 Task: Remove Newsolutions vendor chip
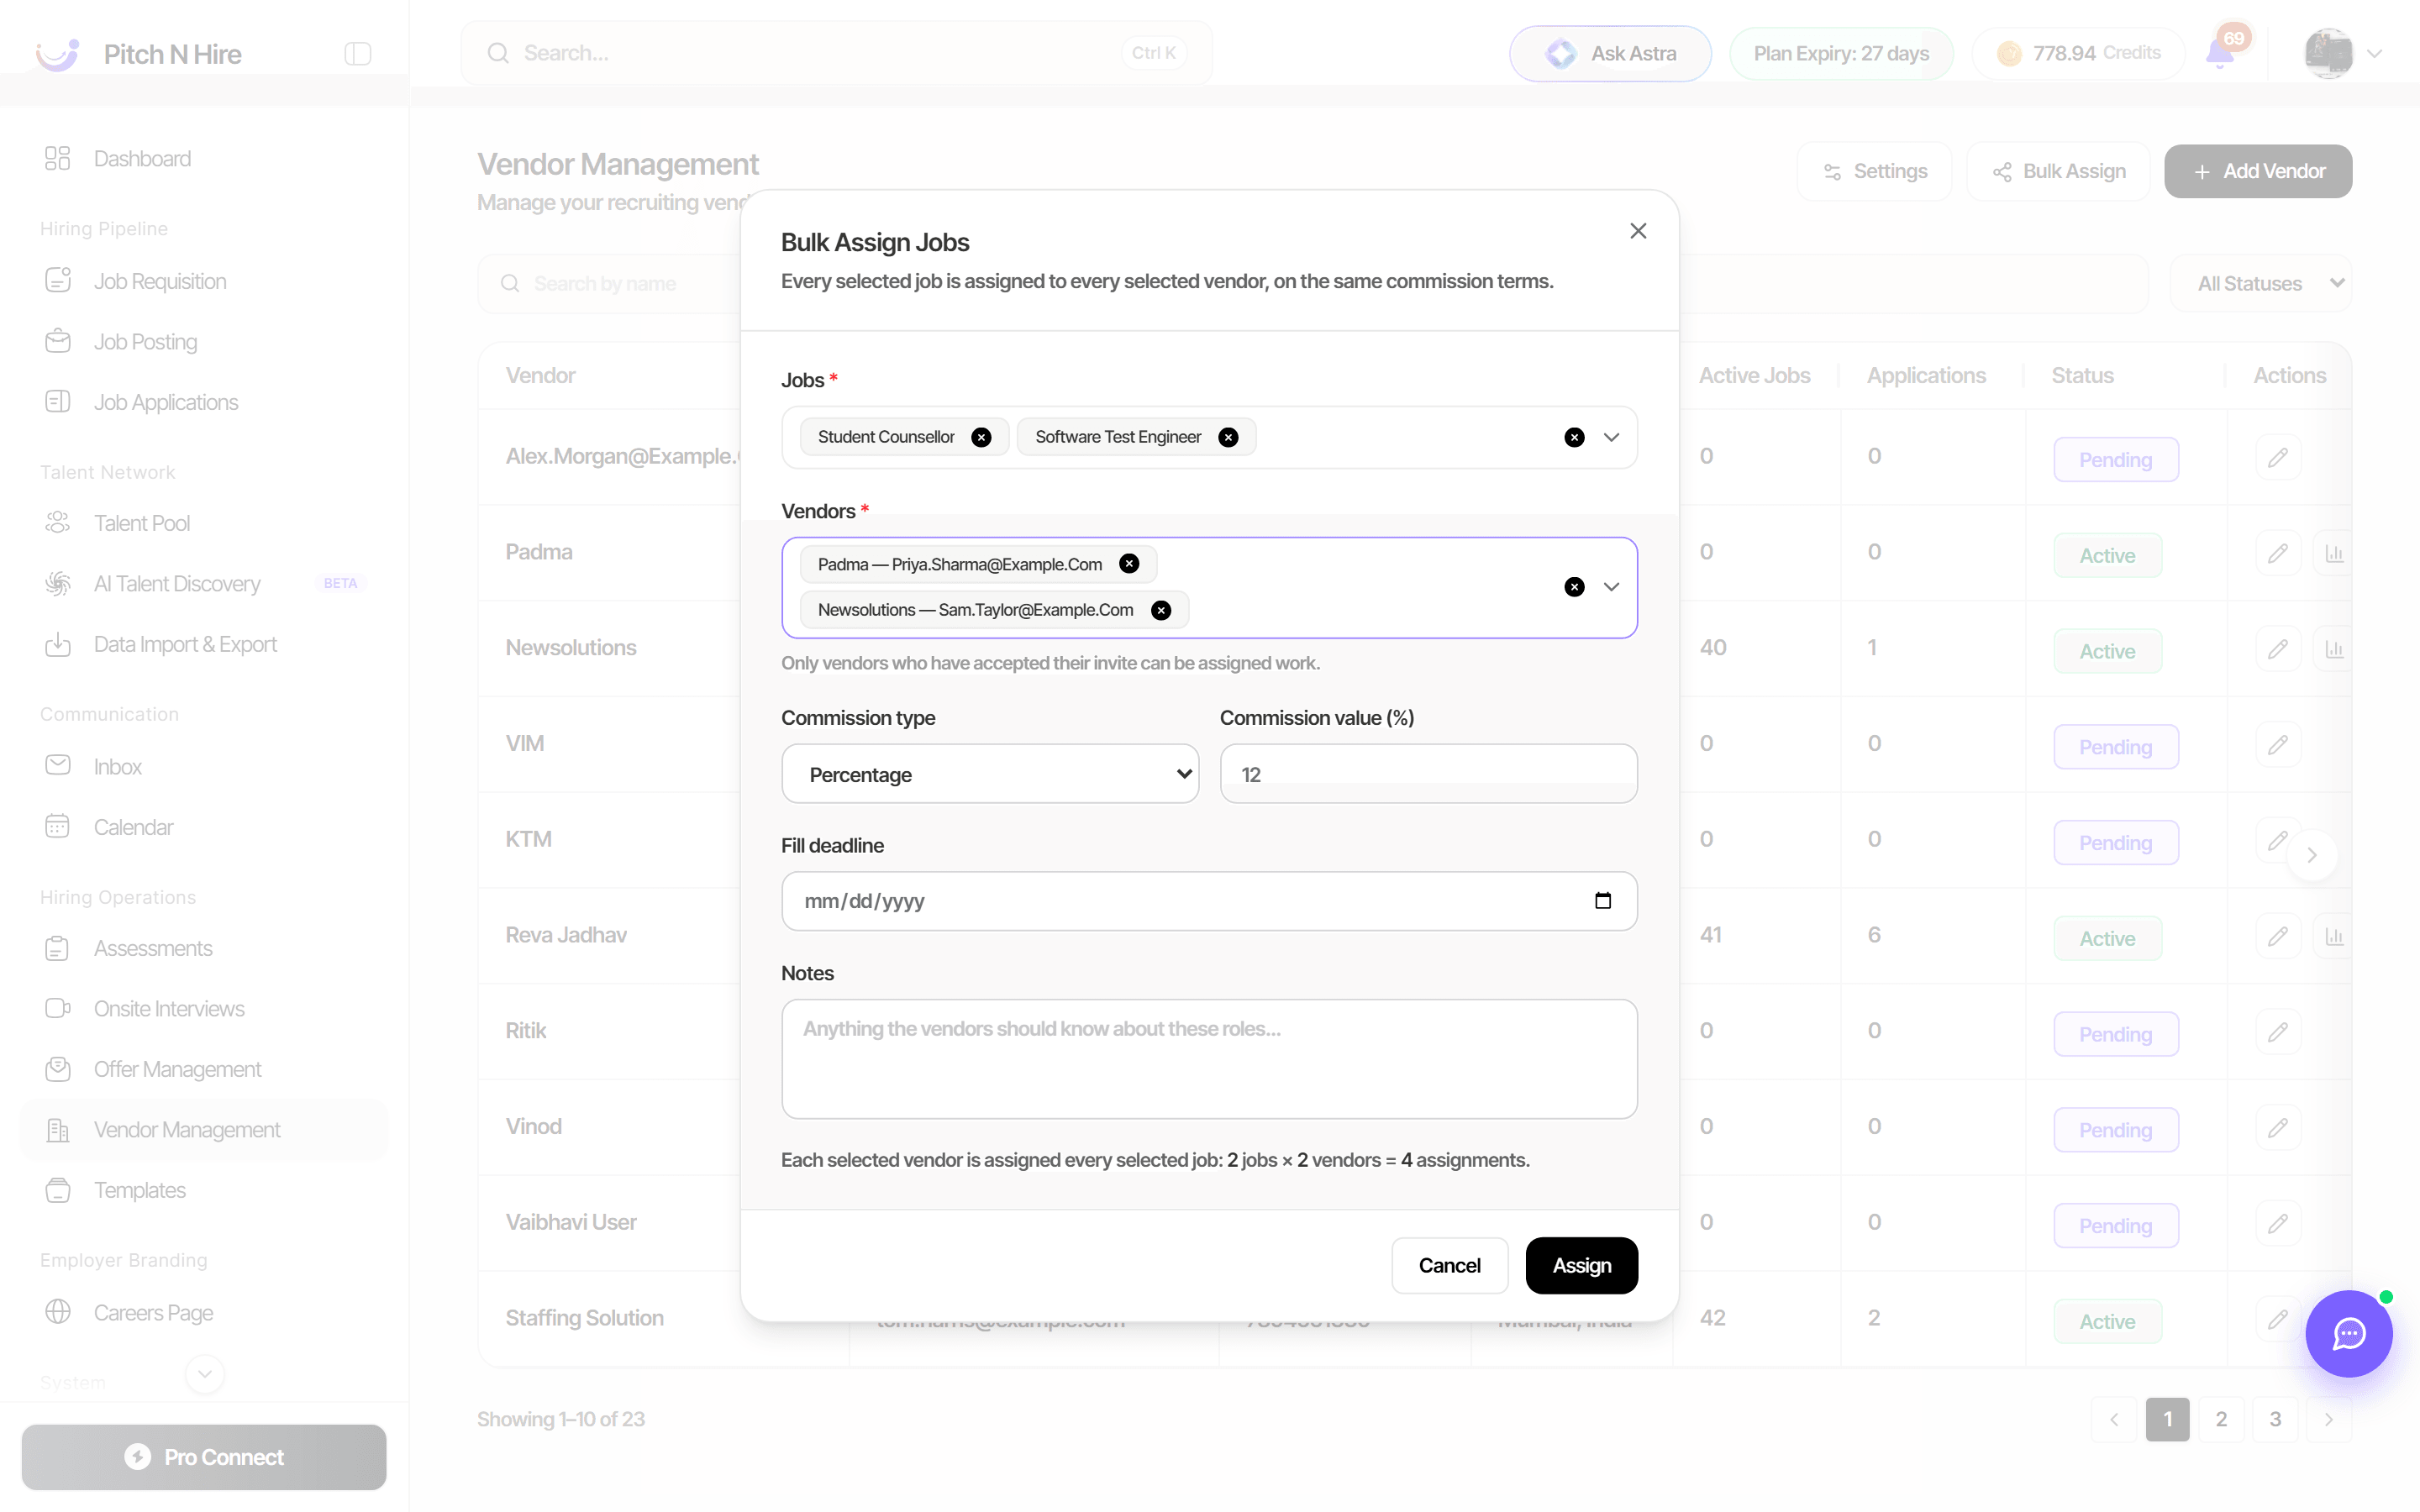[x=1161, y=610]
